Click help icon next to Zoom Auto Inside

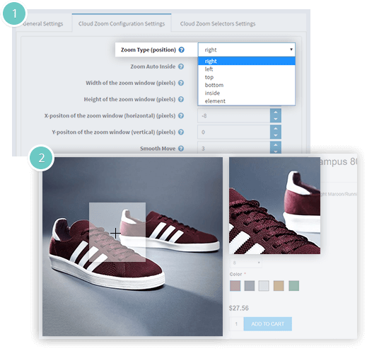click(x=181, y=67)
